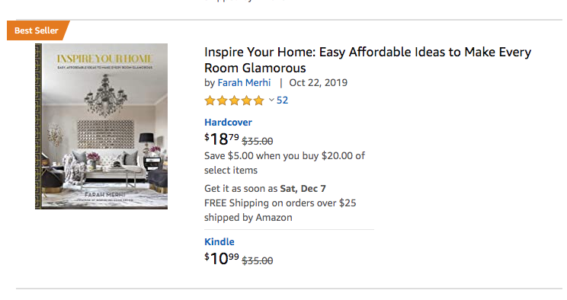
Task: Click the five-star rating icons
Action: [234, 101]
